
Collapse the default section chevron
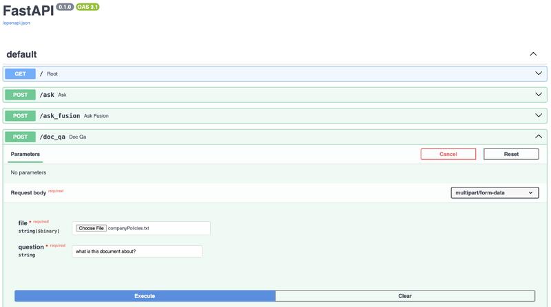pos(533,54)
